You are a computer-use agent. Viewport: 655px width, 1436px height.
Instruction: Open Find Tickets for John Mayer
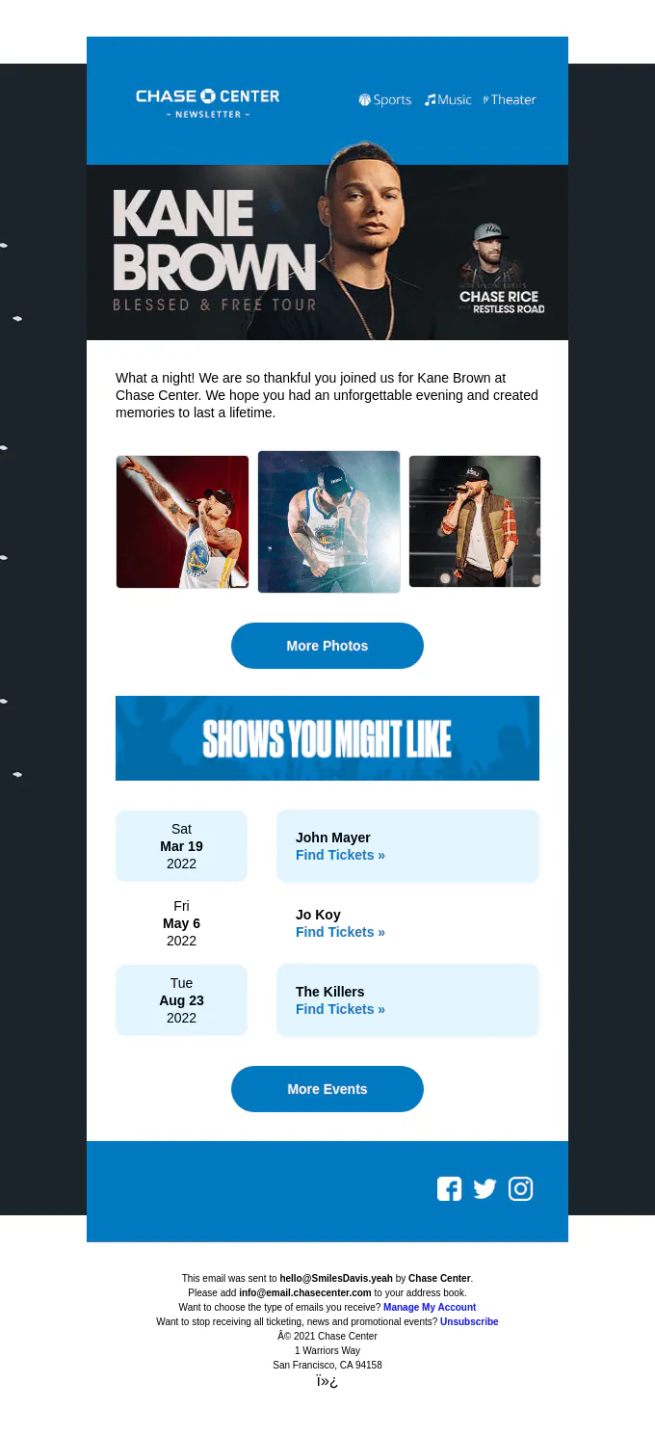tap(340, 855)
